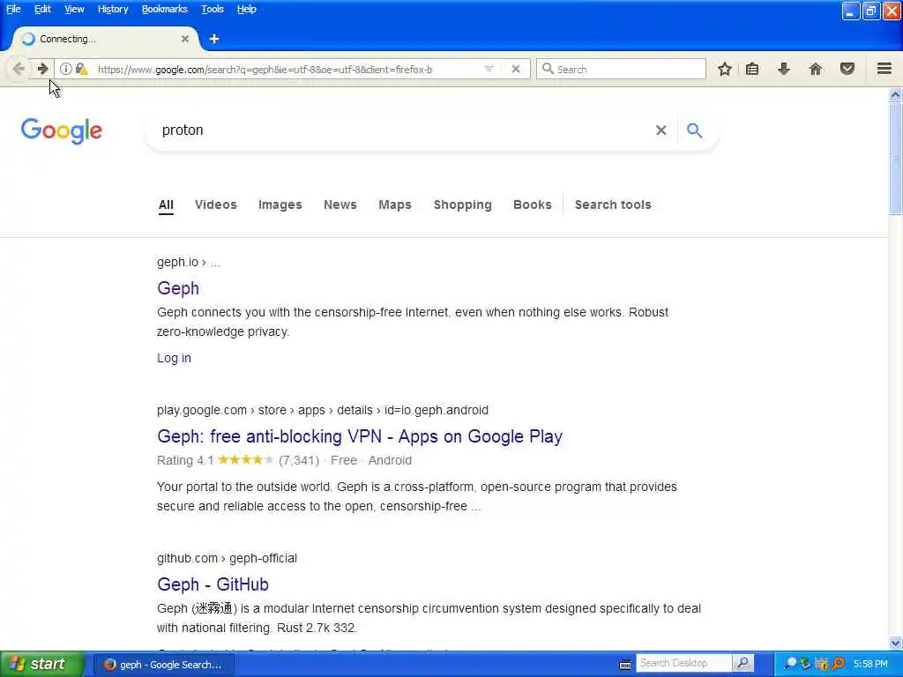
Task: Open the History menu
Action: pyautogui.click(x=113, y=9)
